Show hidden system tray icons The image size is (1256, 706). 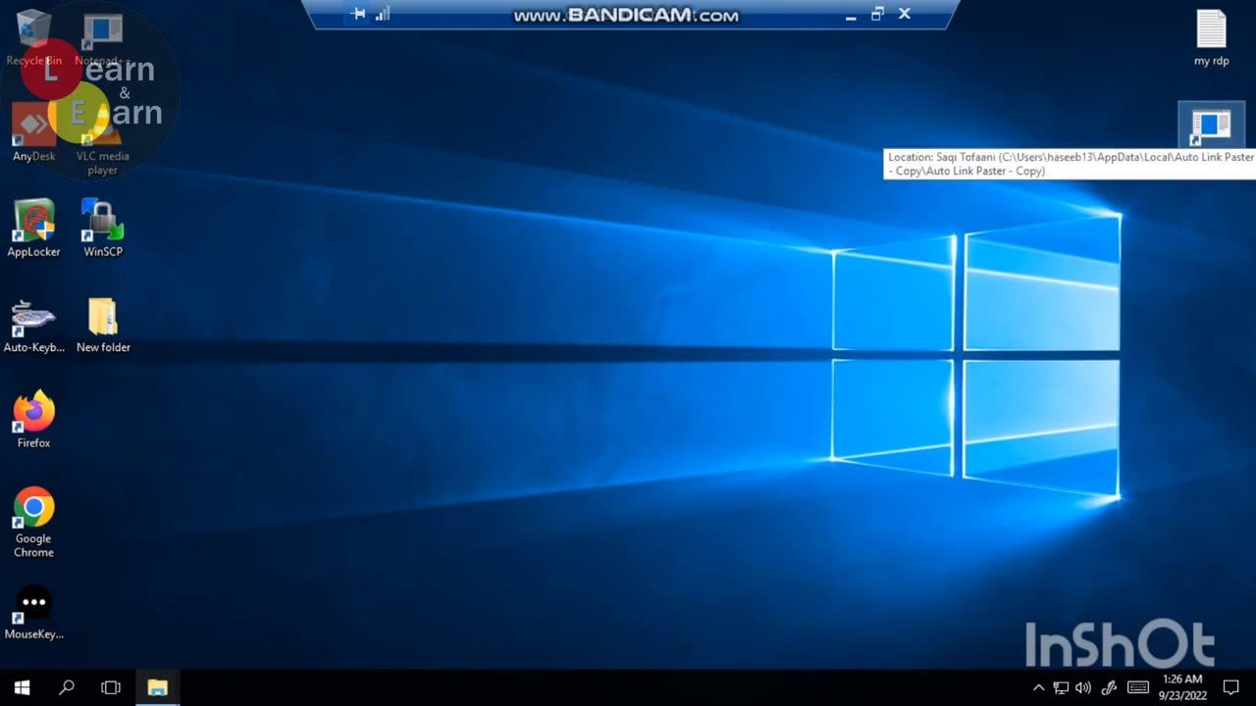[x=1038, y=687]
